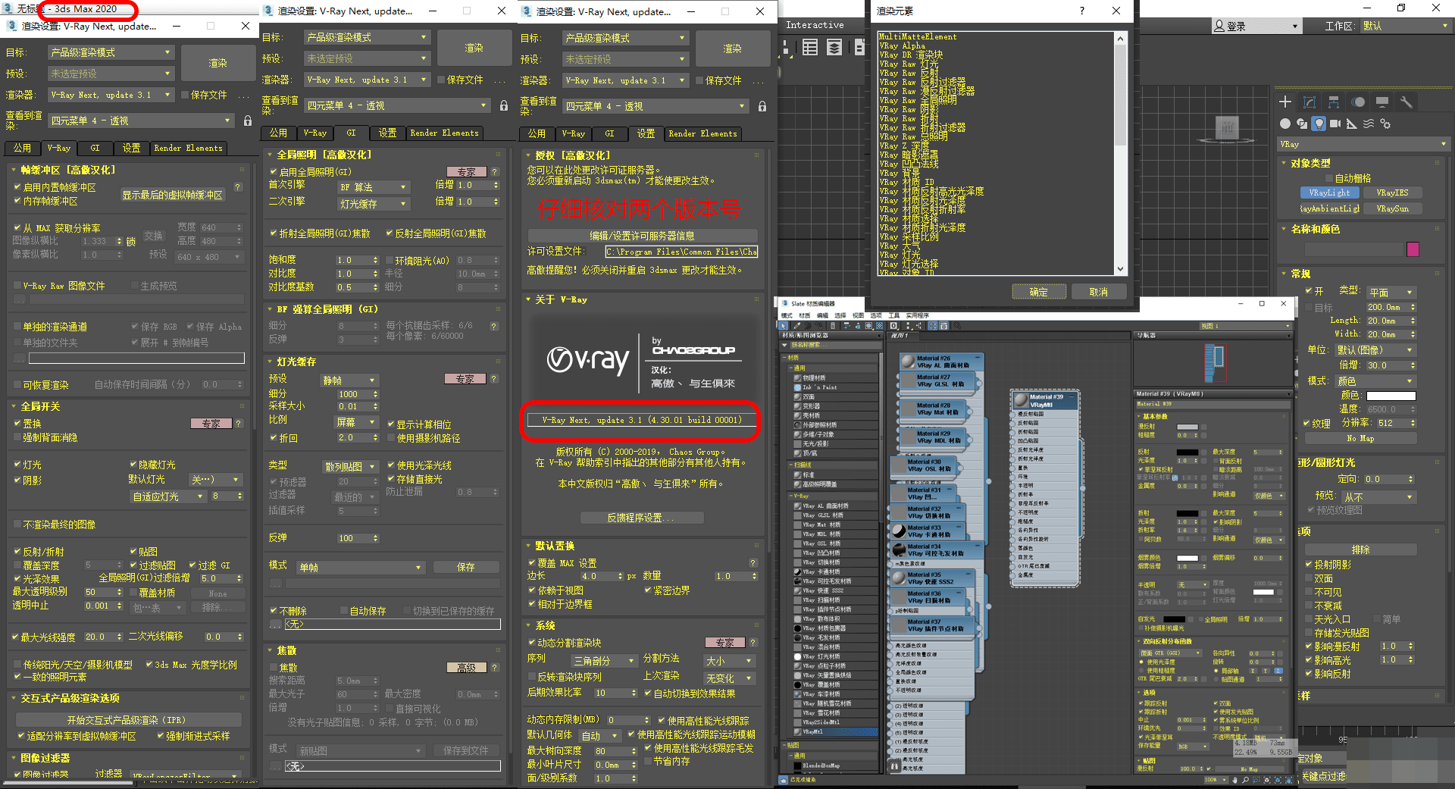
Task: Toggle 投射阴影 checkbox in light options
Action: [1309, 565]
